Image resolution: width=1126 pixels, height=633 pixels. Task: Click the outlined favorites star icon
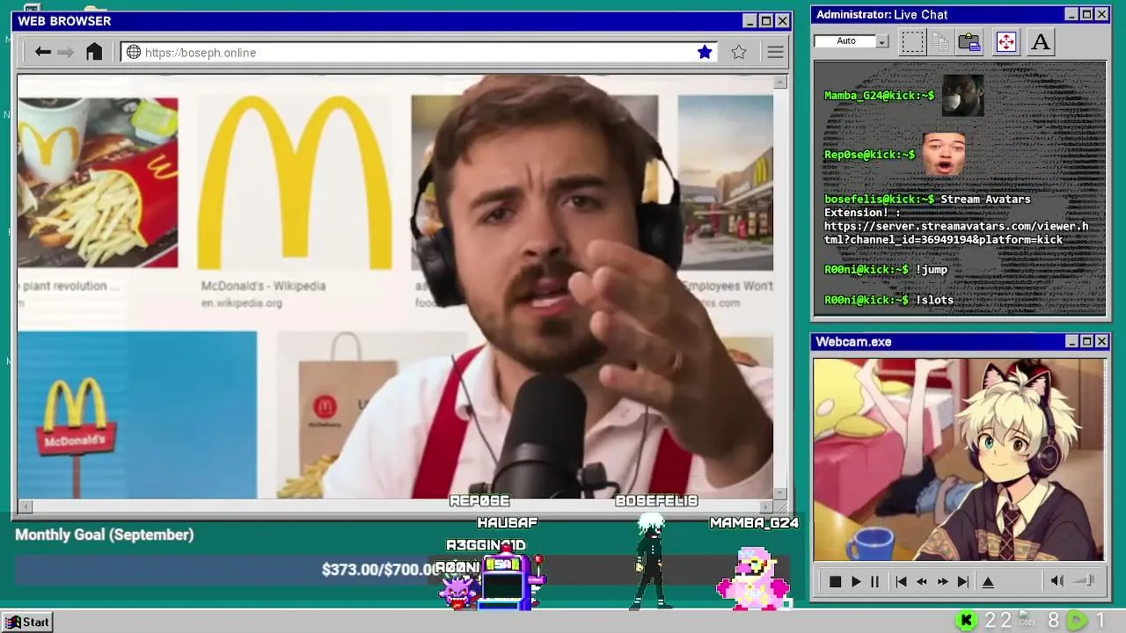[739, 52]
